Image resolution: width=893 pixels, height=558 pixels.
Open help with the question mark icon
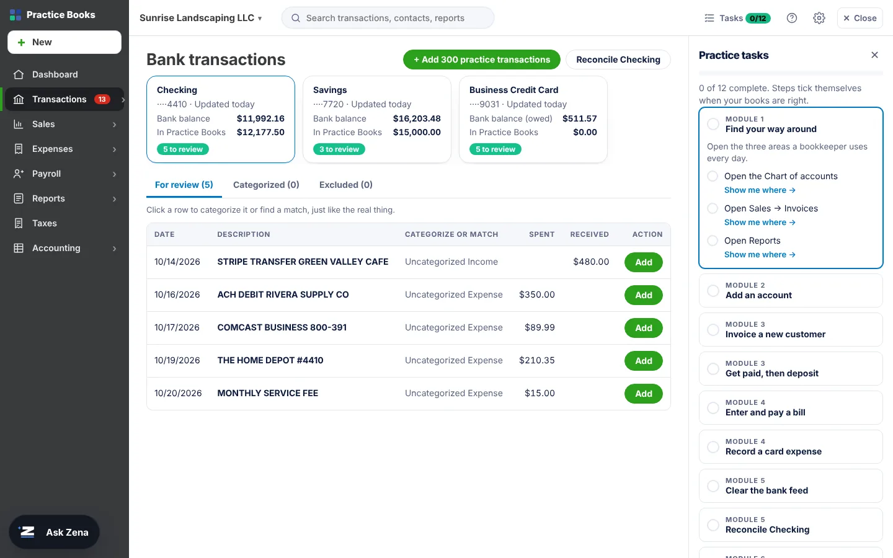(x=792, y=18)
